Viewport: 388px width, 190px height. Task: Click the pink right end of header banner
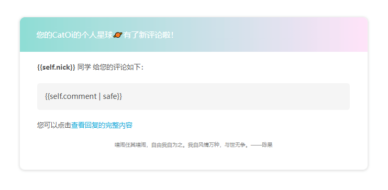tap(351, 35)
